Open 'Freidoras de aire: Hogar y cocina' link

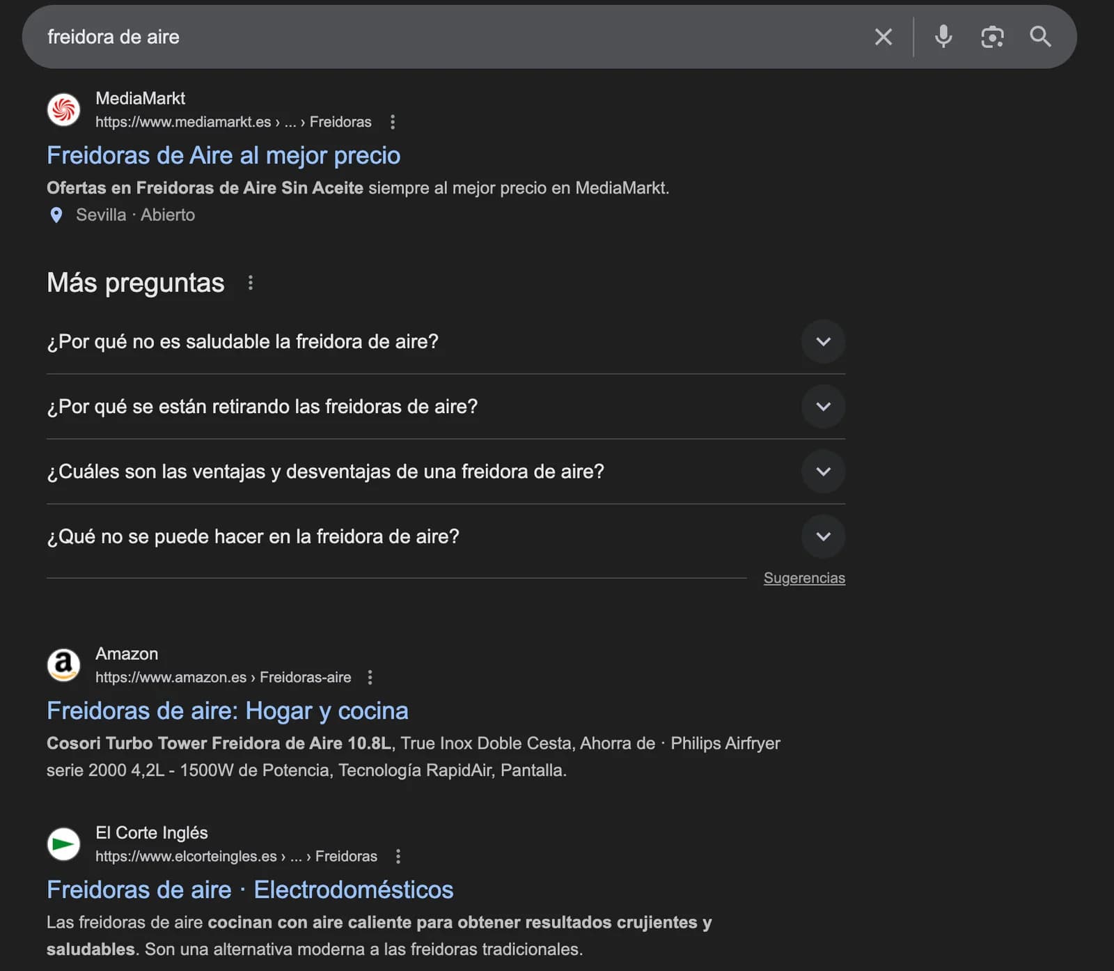228,710
